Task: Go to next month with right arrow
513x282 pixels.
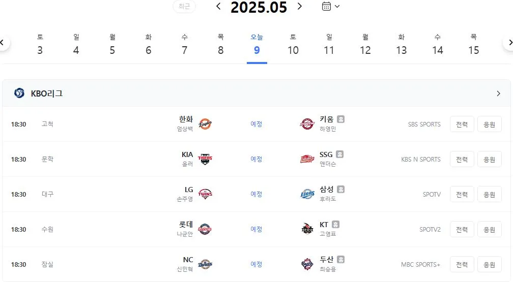Action: [299, 6]
